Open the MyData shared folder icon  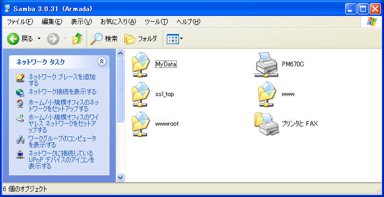click(x=140, y=65)
